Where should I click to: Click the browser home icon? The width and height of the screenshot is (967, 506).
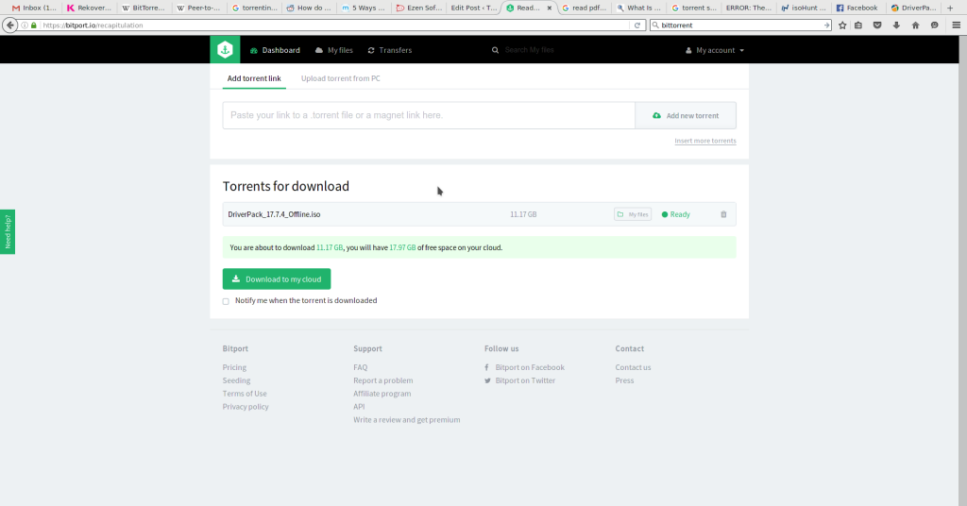point(915,25)
